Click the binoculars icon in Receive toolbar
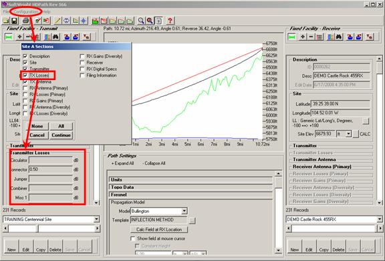The width and height of the screenshot is (385, 261). 339,37
